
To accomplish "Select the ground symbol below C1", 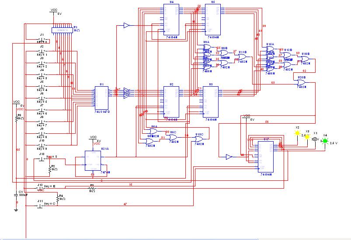I will click(16, 210).
